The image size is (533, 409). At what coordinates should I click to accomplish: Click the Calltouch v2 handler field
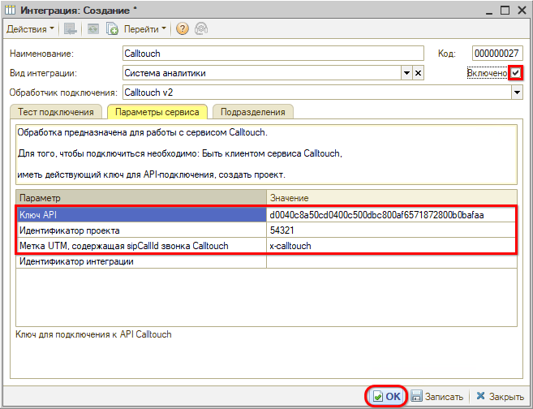pos(317,93)
